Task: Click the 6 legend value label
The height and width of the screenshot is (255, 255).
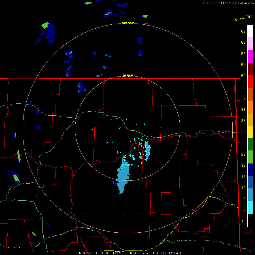Action: click(244, 199)
